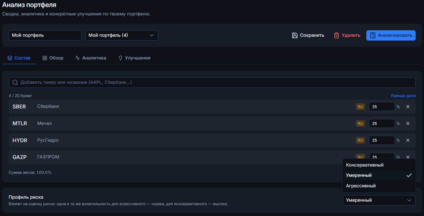Click the search magnifier icon
This screenshot has height=216, width=424.
coord(15,82)
